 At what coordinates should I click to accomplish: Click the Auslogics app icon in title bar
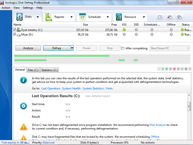point(2,2)
